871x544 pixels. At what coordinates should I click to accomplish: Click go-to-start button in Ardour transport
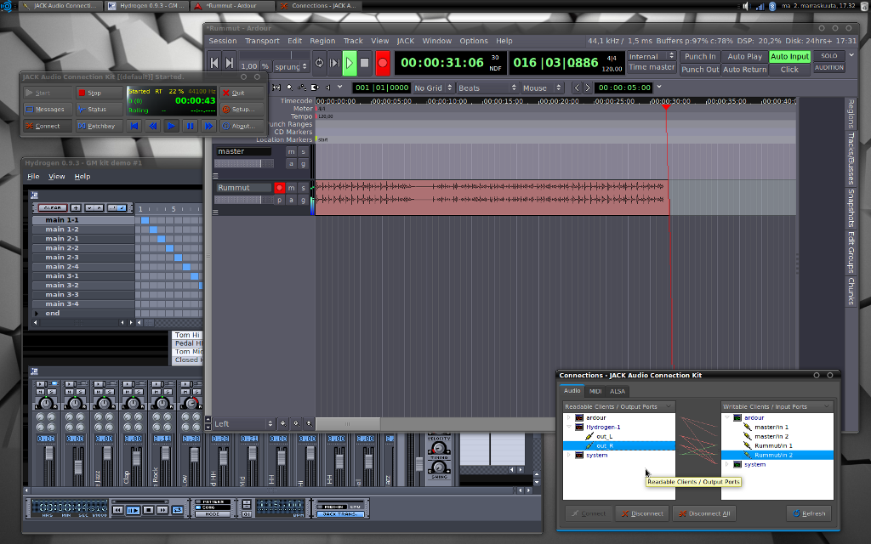(x=214, y=62)
